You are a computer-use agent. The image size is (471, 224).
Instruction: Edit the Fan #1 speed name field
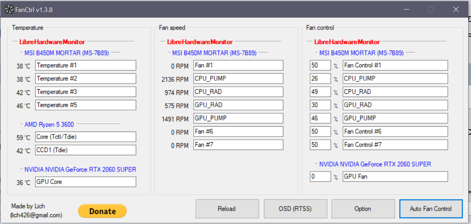pyautogui.click(x=238, y=66)
